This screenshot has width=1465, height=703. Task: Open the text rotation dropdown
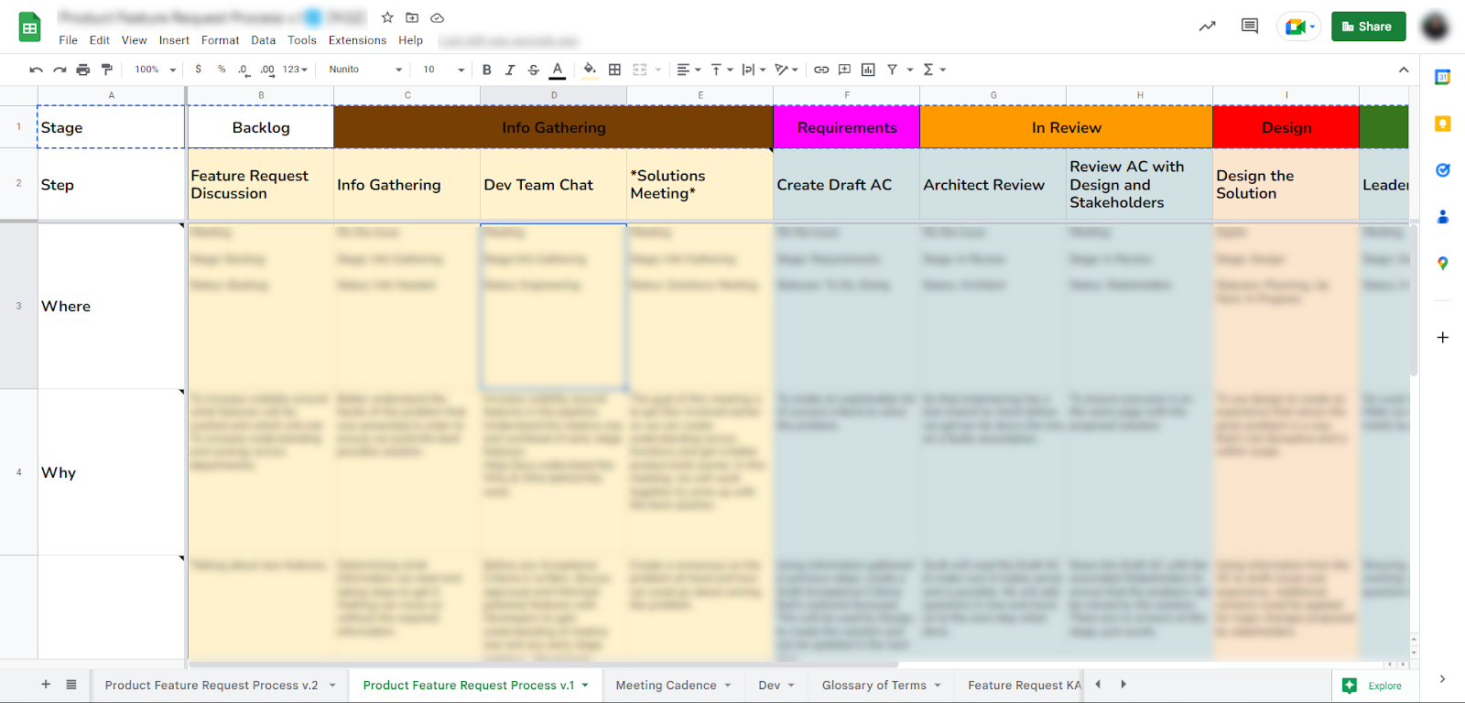click(787, 70)
